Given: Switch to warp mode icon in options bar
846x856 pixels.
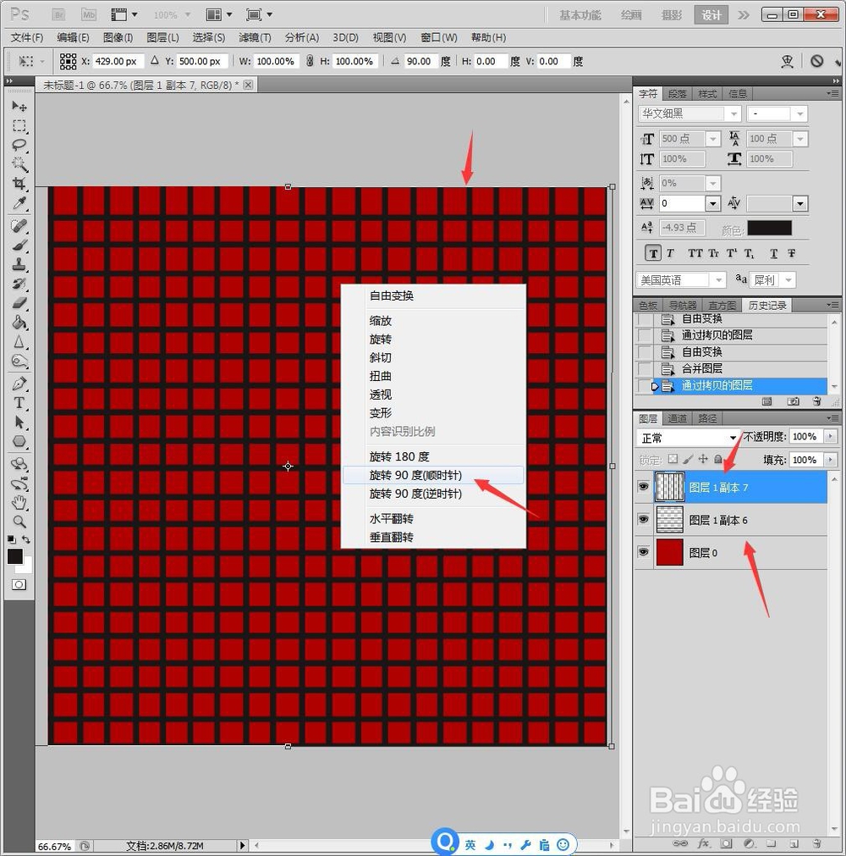Looking at the screenshot, I should pos(787,61).
